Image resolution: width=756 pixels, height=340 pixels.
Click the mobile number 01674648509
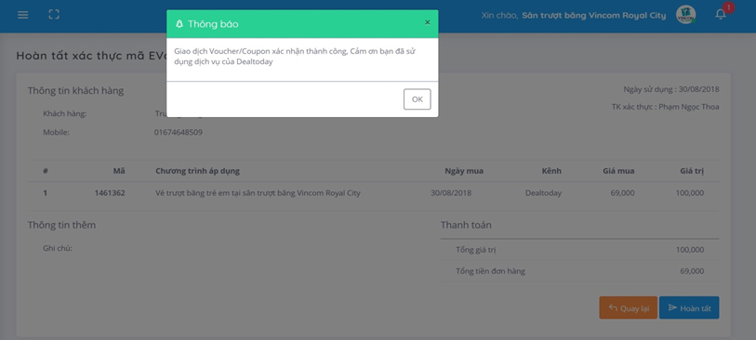coord(179,132)
